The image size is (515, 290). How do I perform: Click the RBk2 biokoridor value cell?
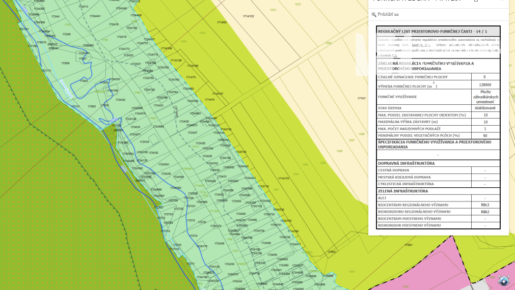pyautogui.click(x=485, y=212)
